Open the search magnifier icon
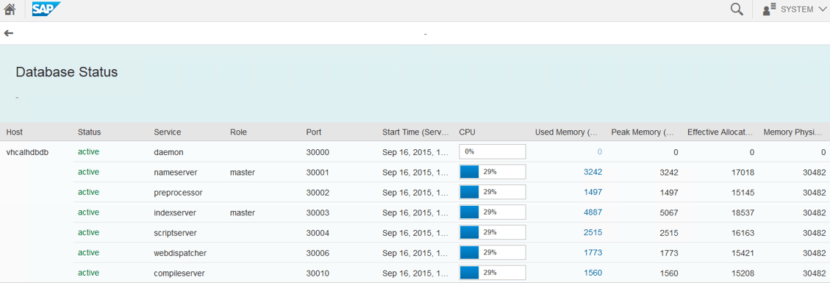 [x=737, y=9]
